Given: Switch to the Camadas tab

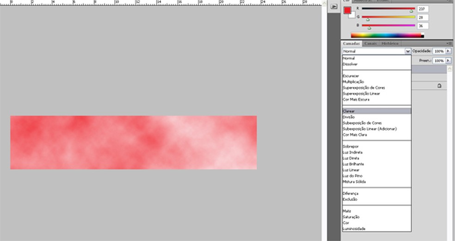Looking at the screenshot, I should point(351,43).
